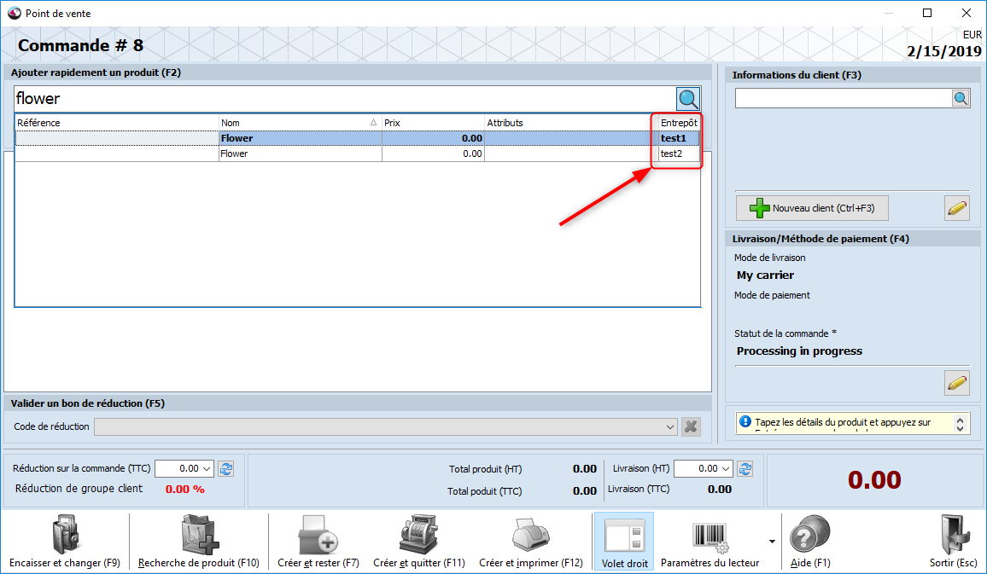This screenshot has height=574, width=987.
Task: Click the pencil icon to edit customer
Action: pos(957,208)
